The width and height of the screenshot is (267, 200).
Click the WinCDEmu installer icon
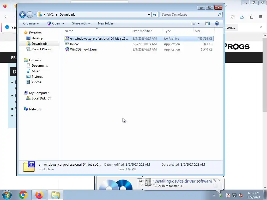67,49
